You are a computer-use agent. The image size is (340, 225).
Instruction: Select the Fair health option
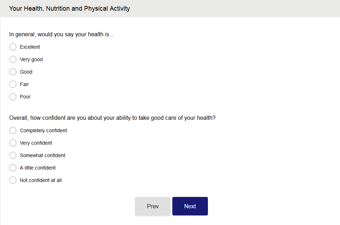point(13,84)
